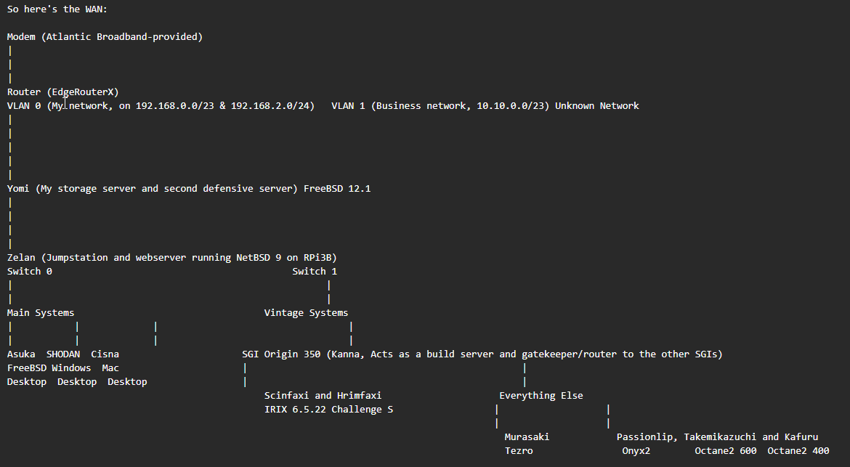Click the Yomi storage server line
This screenshot has height=467, width=850.
[153, 189]
